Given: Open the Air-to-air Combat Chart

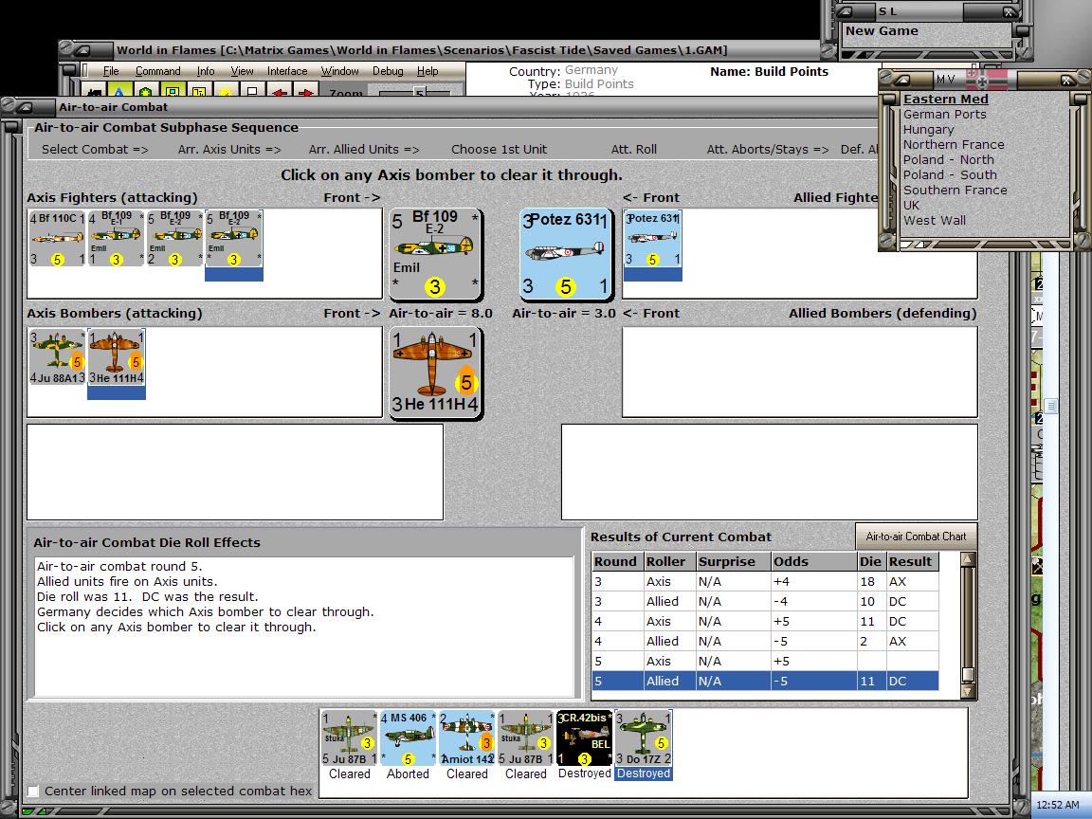Looking at the screenshot, I should tap(916, 537).
